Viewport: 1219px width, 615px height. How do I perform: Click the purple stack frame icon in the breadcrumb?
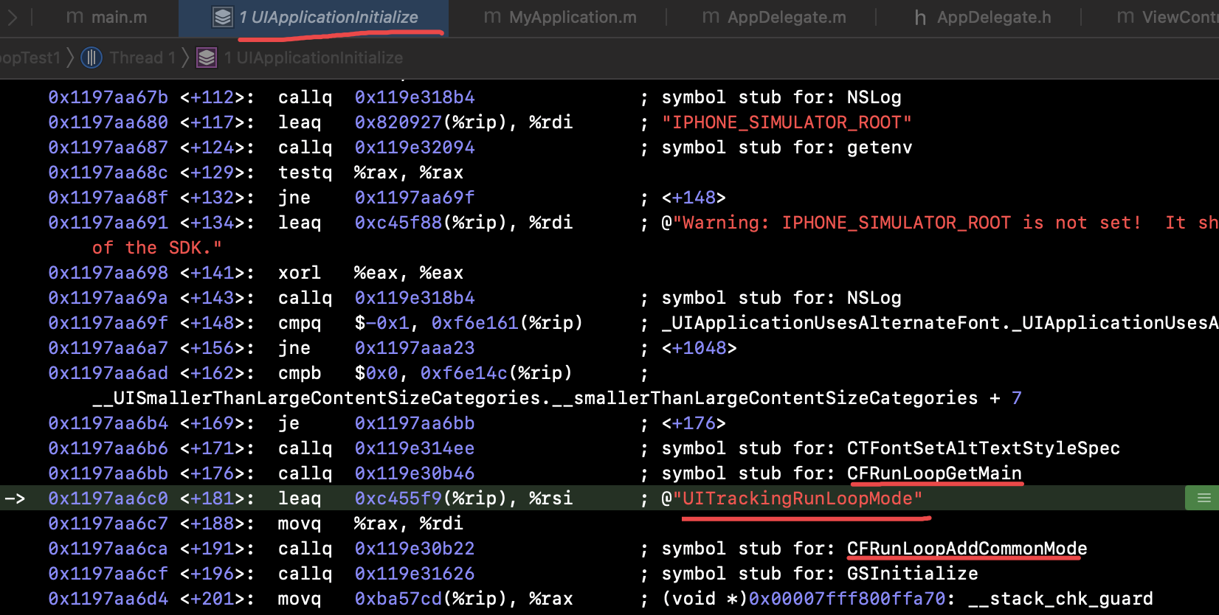point(207,58)
